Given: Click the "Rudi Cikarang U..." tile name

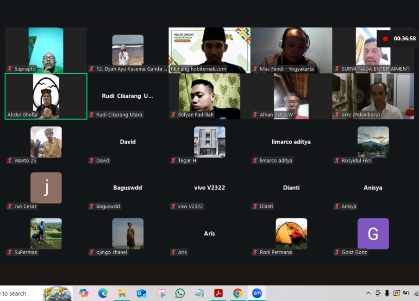Looking at the screenshot, I should [x=128, y=96].
